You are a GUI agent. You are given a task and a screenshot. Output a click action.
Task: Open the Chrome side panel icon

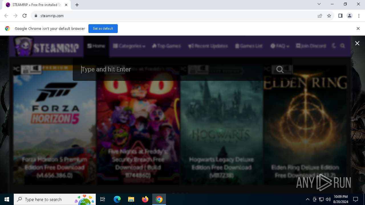pos(340,16)
